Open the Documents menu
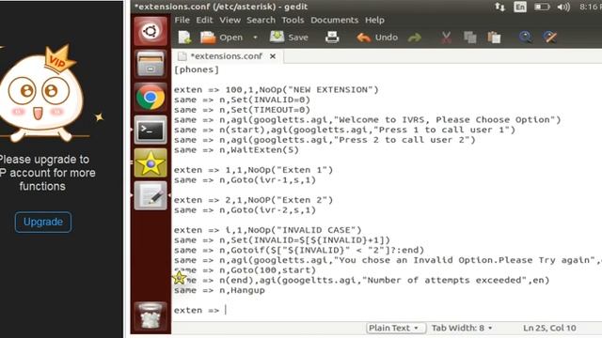Viewport: 602px width, 338px height. pos(335,20)
